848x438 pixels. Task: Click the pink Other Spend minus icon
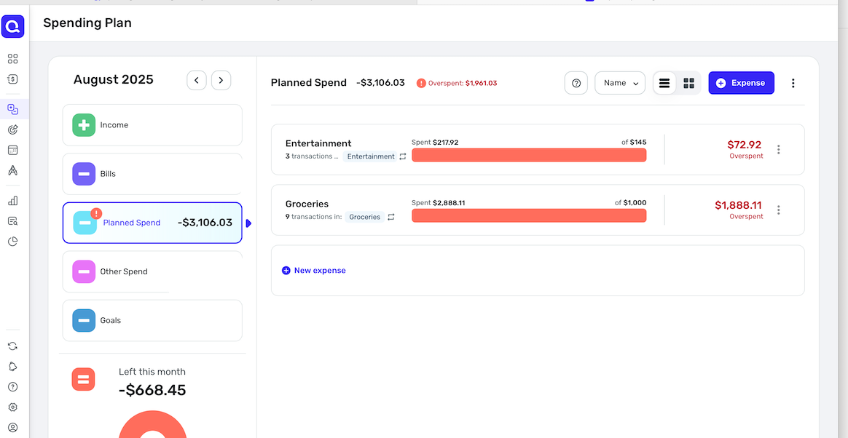click(84, 271)
